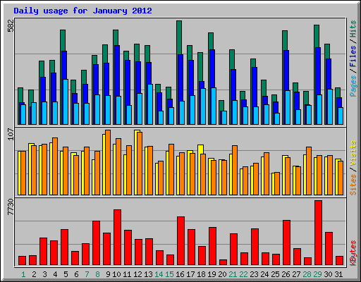The image size is (361, 282).
Task: Click day label 31 on the x-axis
Action: 338,274
